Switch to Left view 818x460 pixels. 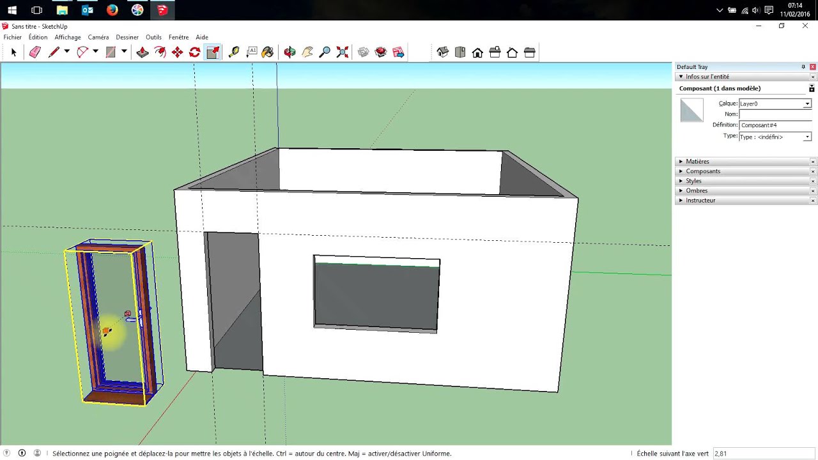pos(529,52)
